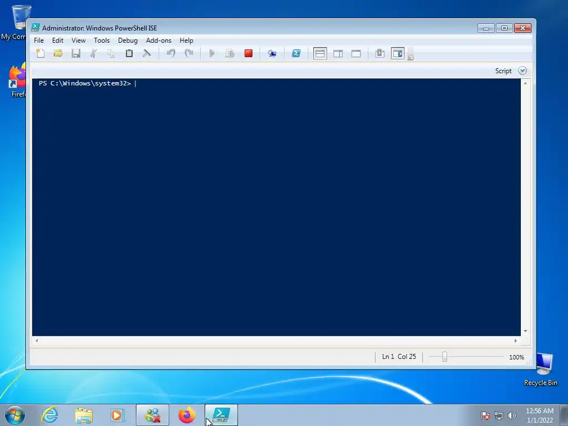This screenshot has width=568, height=426.
Task: Show Script Pane Right layout
Action: (338, 54)
